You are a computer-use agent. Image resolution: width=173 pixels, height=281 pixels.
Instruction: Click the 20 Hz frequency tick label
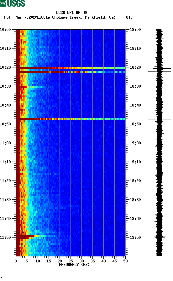(60, 261)
